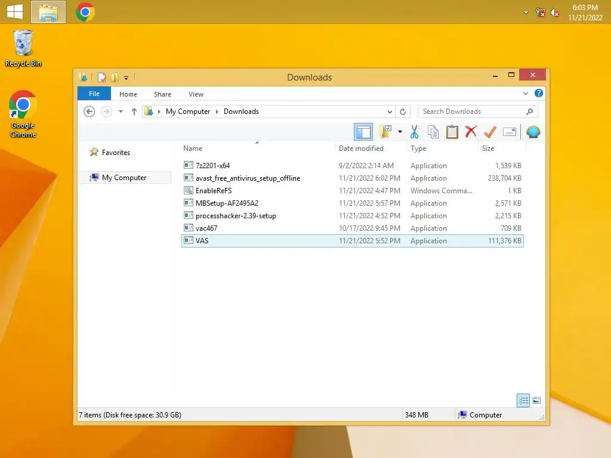Screen dimensions: 611x458
Task: Open the recent locations dropdown arrow
Action: 121,112
